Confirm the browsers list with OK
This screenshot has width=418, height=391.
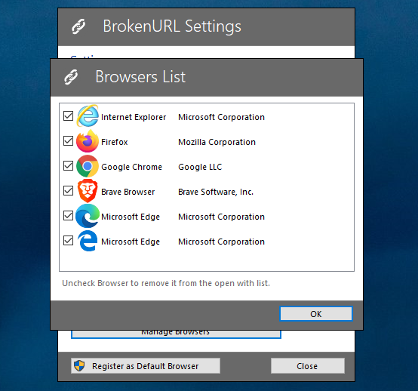coord(316,314)
